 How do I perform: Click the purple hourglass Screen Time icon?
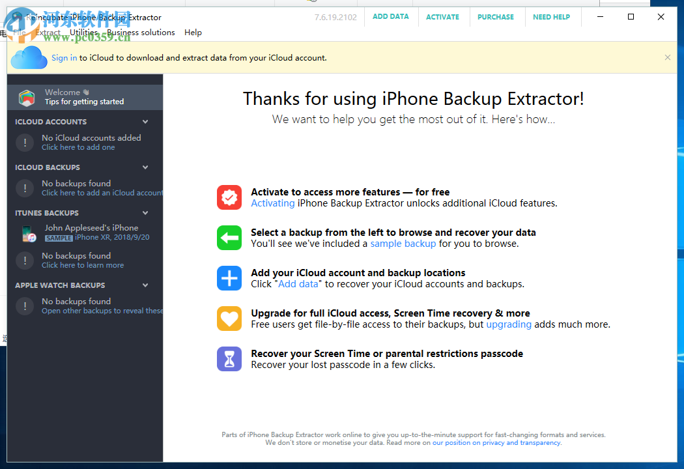[229, 359]
